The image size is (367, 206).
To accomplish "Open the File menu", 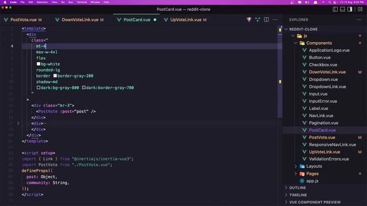I will pos(22,2).
